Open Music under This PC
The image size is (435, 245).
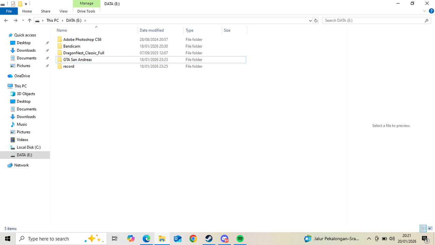pyautogui.click(x=22, y=125)
